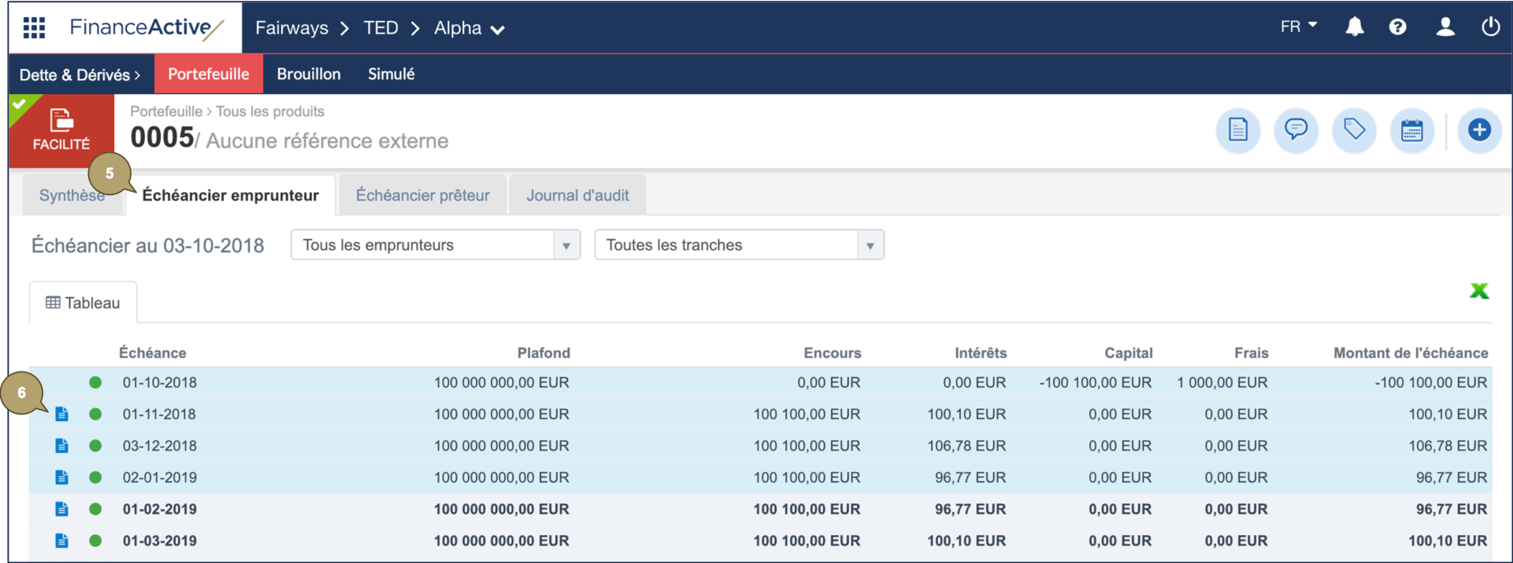
Task: Click the FinanceActive logo
Action: tap(147, 28)
